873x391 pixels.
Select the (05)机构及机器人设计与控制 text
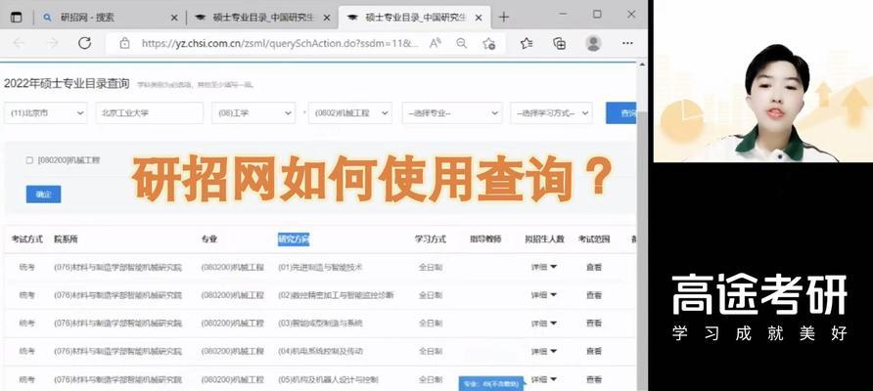pyautogui.click(x=328, y=380)
